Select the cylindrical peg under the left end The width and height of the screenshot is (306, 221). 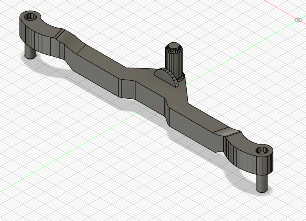[x=30, y=52]
